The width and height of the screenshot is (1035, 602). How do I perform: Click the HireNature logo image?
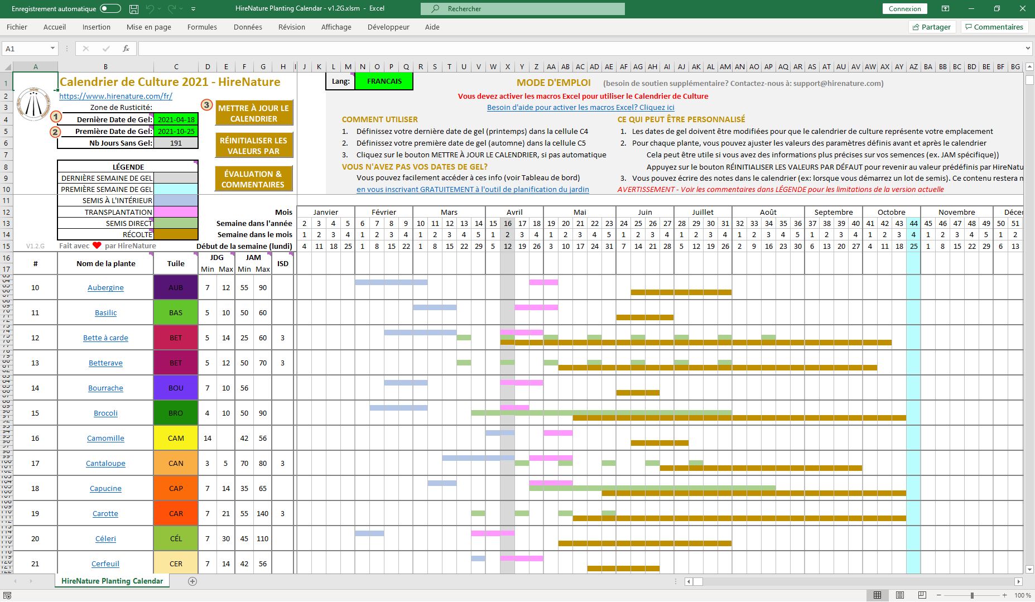point(34,104)
